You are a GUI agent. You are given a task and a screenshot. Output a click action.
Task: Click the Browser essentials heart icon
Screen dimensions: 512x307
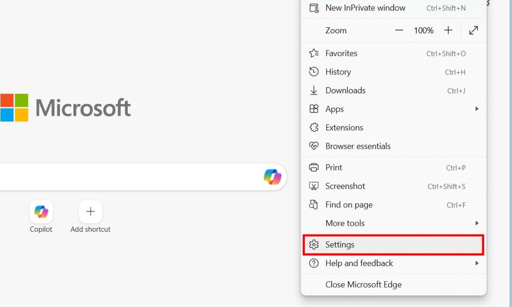coord(314,146)
